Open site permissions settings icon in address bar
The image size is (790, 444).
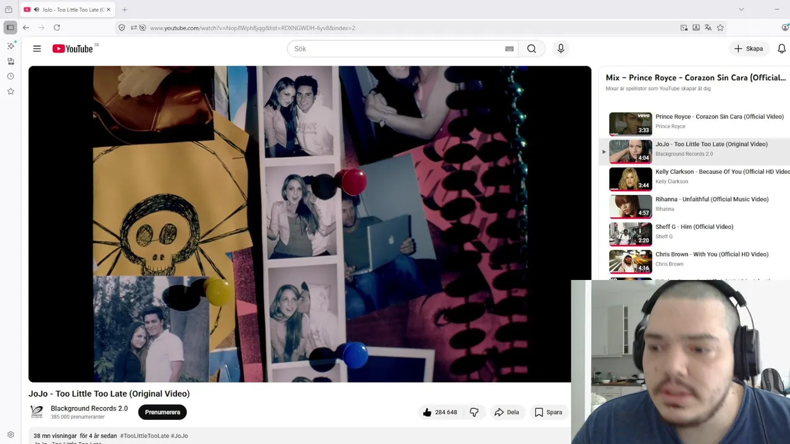(133, 28)
